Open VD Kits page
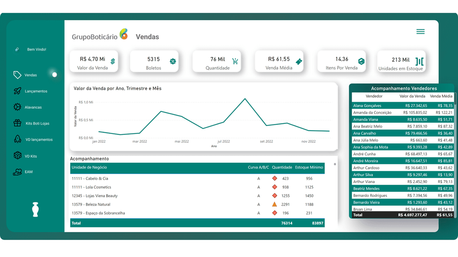 coord(31,156)
